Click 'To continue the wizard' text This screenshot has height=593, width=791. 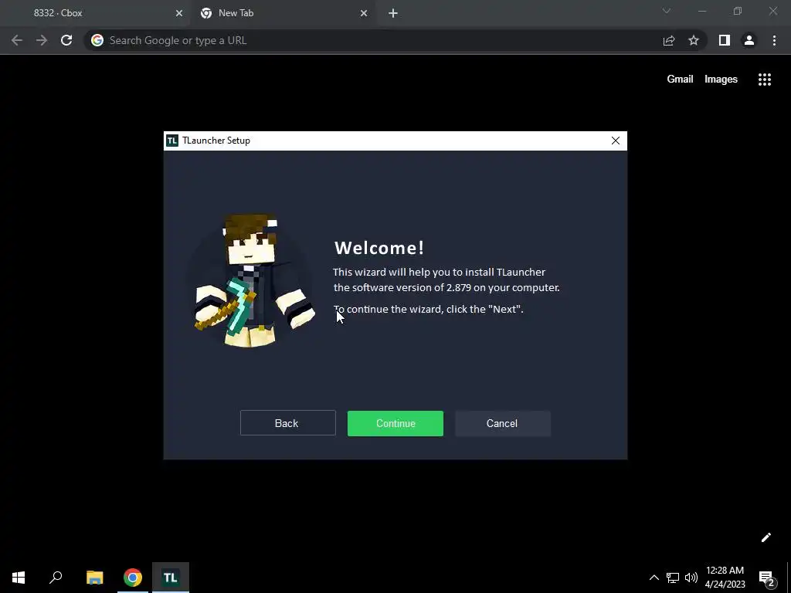[387, 309]
